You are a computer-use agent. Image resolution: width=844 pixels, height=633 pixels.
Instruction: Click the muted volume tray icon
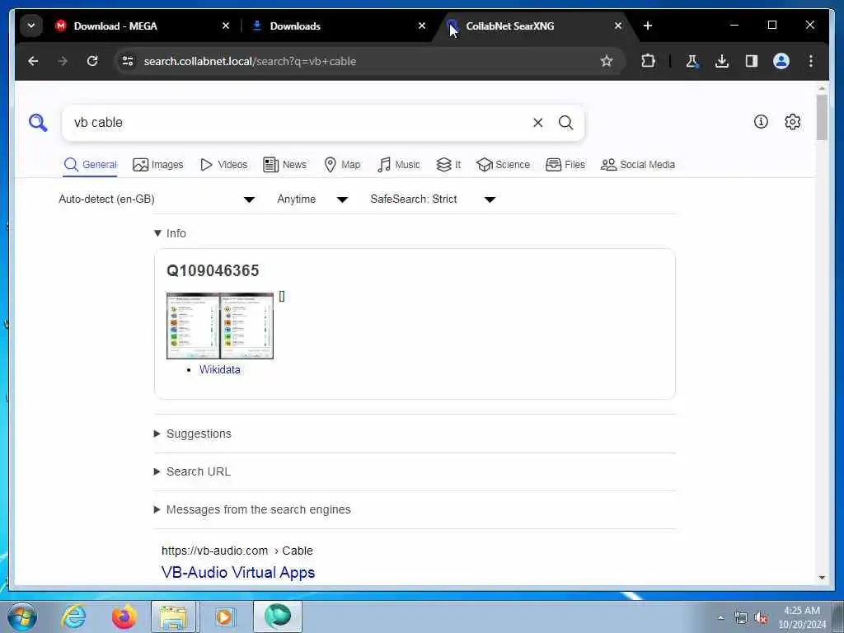761,618
